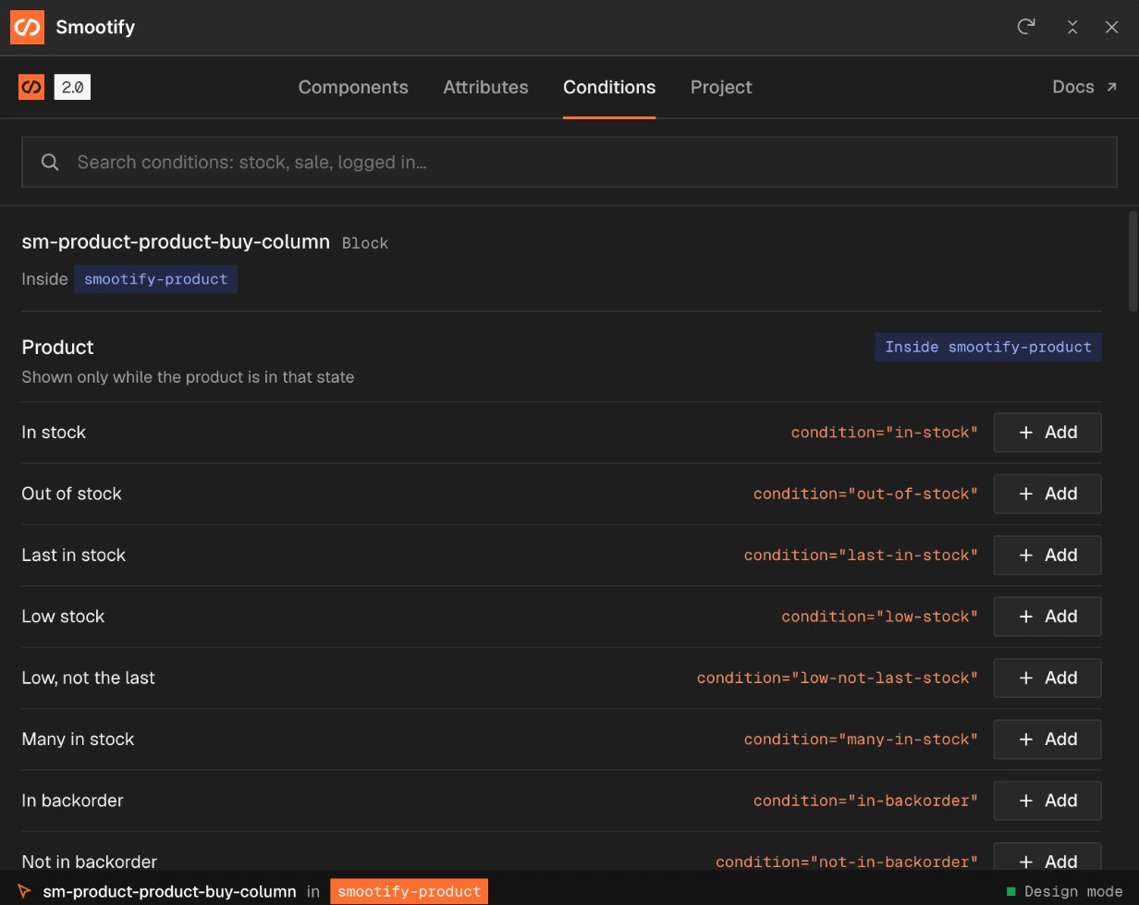Click the condition="low-not-last-stock" code text
This screenshot has height=905, width=1139.
click(x=838, y=678)
